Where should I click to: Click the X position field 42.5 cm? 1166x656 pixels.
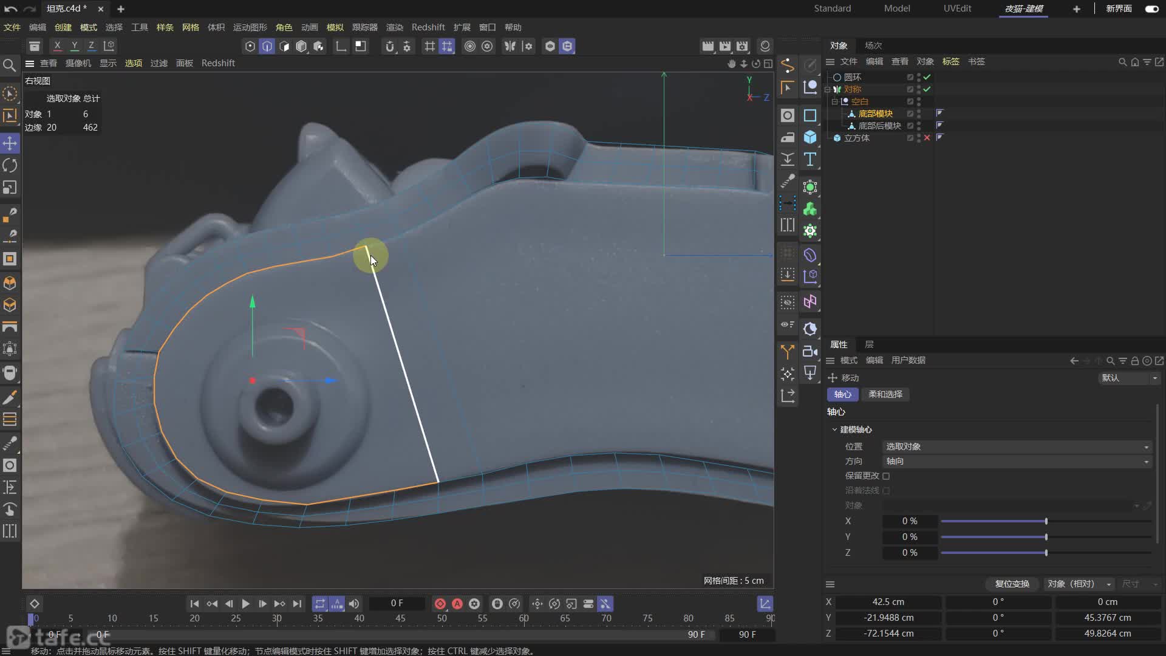point(888,602)
